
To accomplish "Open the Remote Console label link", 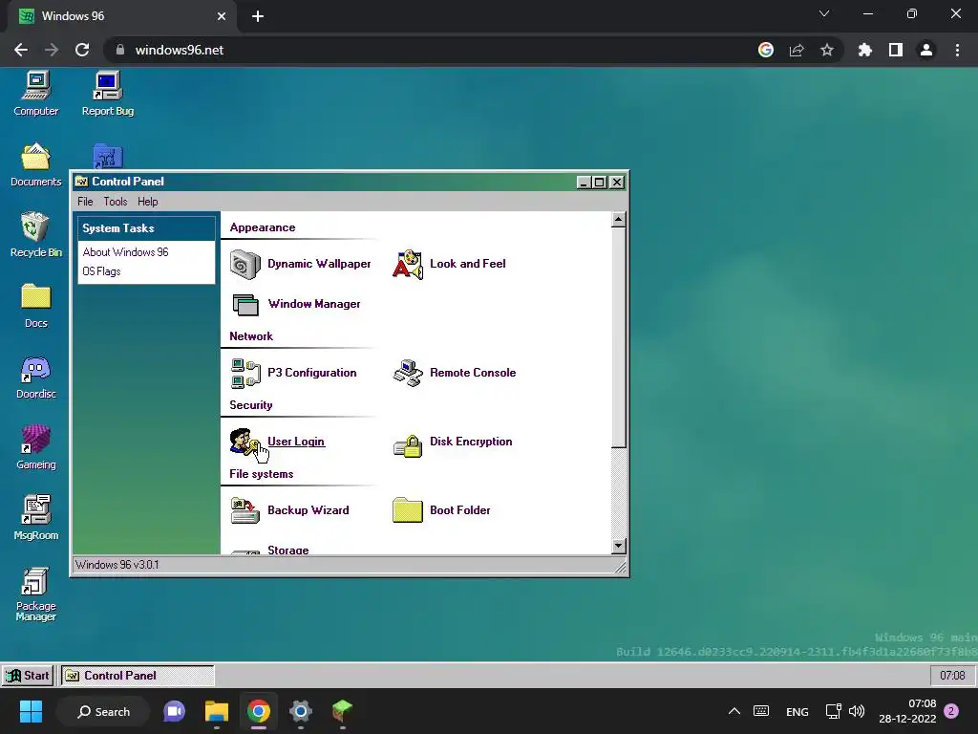I will (472, 373).
